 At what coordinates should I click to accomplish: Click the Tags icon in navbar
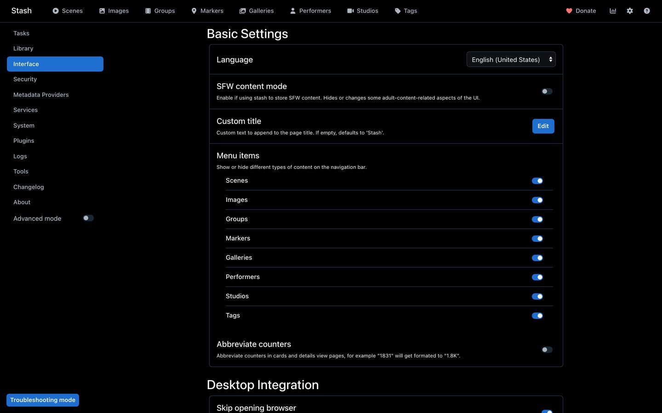click(x=398, y=11)
